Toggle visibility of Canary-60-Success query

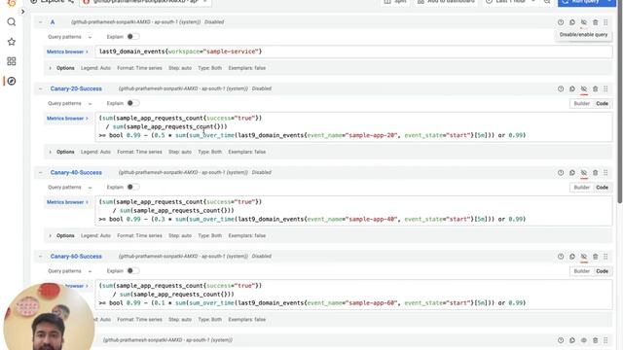(584, 257)
